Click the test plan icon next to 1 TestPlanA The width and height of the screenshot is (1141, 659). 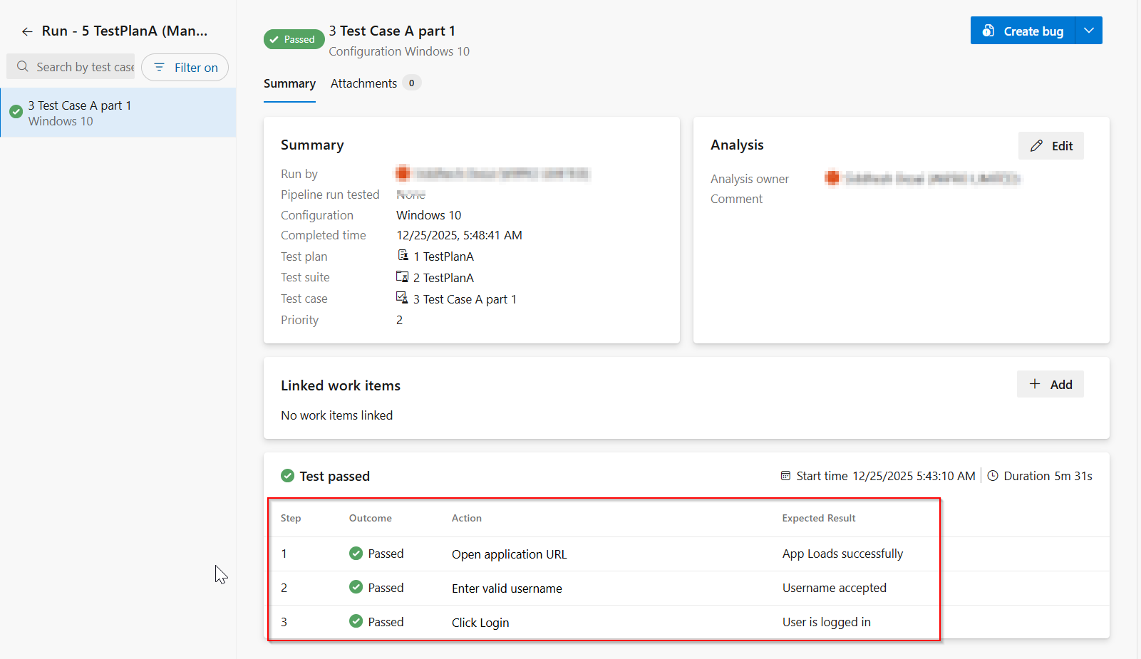(x=403, y=255)
